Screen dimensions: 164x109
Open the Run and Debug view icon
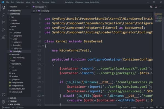[x=3, y=30]
